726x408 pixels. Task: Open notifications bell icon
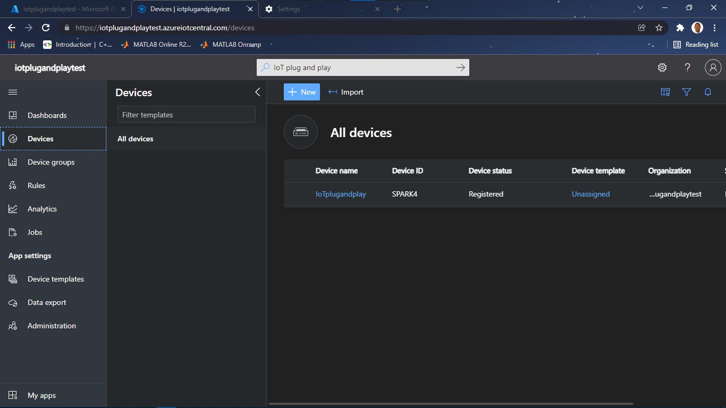pos(708,92)
